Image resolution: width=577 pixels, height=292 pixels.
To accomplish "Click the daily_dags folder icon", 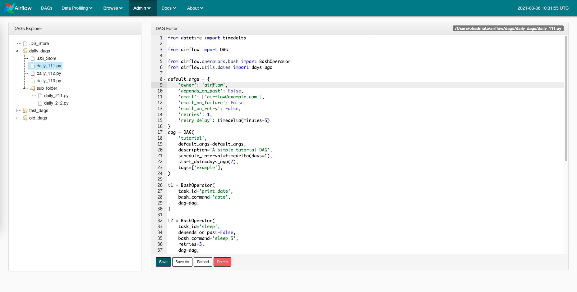I will (25, 51).
